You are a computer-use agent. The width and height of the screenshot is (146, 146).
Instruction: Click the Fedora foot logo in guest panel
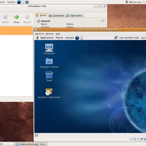pos(38,38)
